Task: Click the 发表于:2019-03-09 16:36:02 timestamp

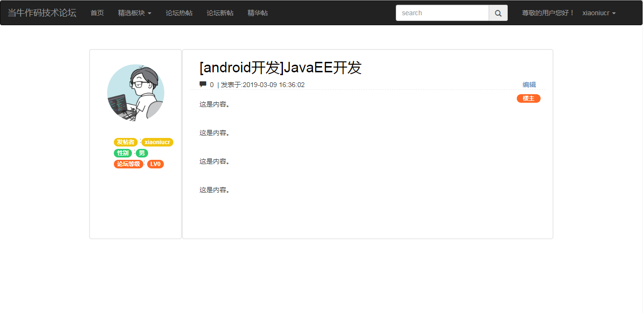Action: (263, 85)
